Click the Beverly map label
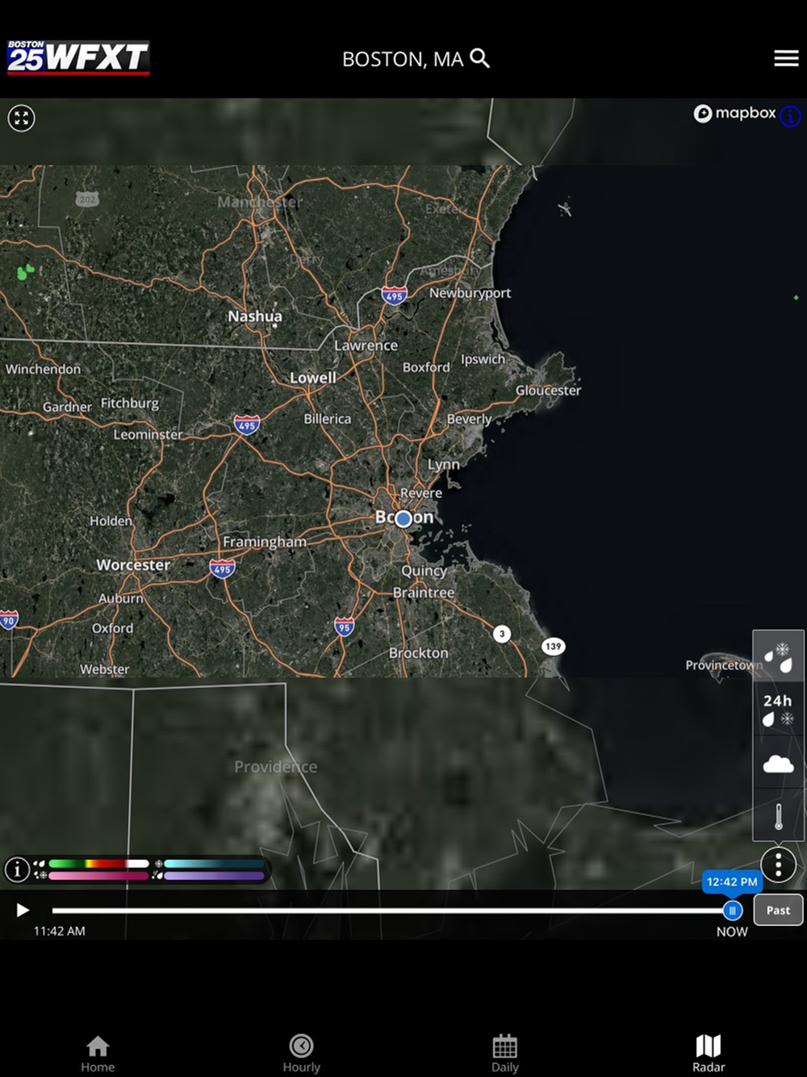807x1077 pixels. coord(470,420)
